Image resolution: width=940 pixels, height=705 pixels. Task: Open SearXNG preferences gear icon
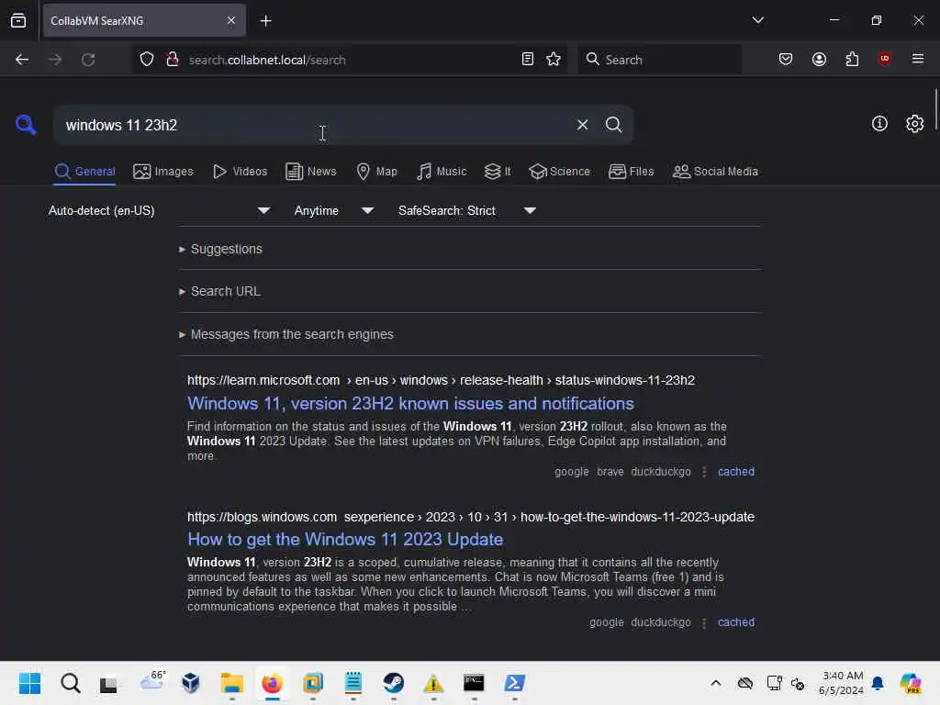pyautogui.click(x=914, y=124)
